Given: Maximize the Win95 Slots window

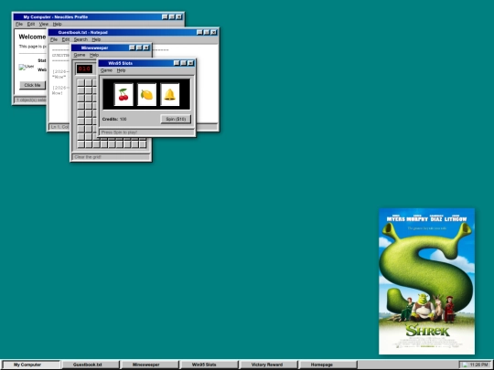Looking at the screenshot, I should pyautogui.click(x=183, y=63).
